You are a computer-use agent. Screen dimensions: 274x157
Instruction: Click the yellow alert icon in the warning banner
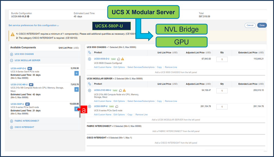(13, 34)
